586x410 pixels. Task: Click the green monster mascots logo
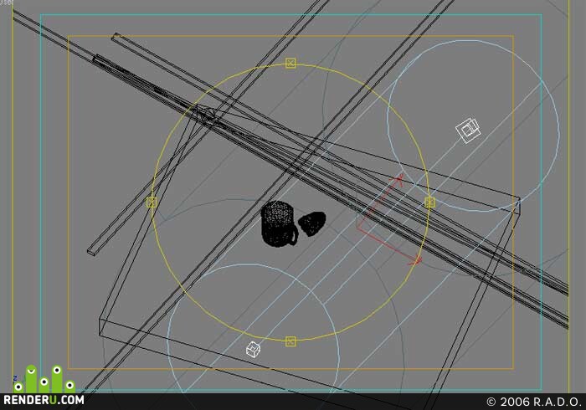pos(45,379)
